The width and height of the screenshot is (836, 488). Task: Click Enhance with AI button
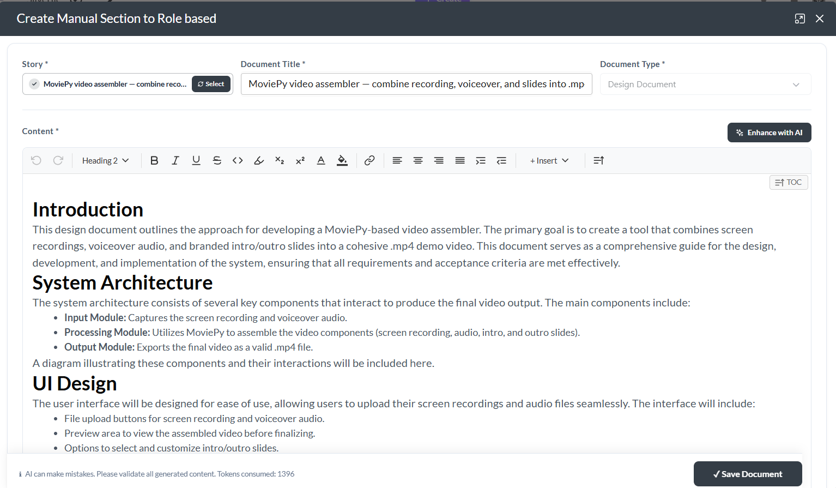click(769, 132)
